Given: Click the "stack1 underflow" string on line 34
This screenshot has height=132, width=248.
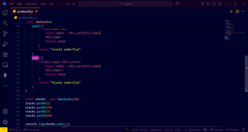Looking at the screenshot, I should point(66,50).
